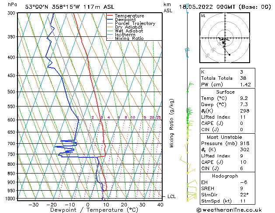Click the Temperature legend entry
275x213 pixels.
[129, 16]
